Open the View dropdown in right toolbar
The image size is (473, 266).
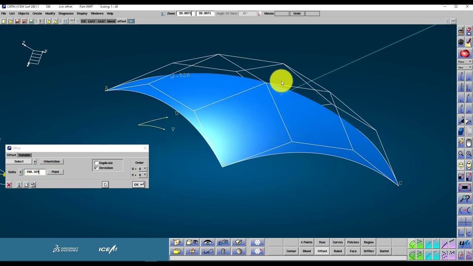pyautogui.click(x=465, y=67)
